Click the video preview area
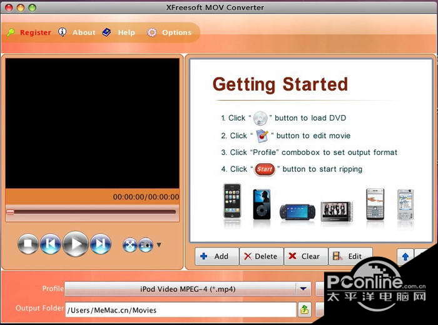The width and height of the screenshot is (438, 325). 92,123
